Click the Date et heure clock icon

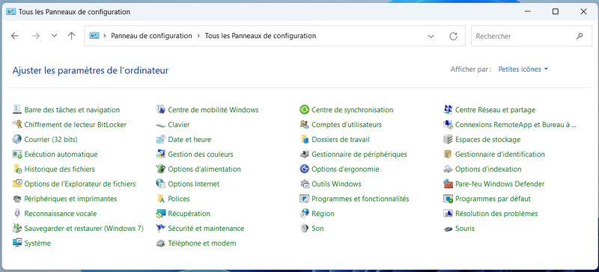(x=161, y=140)
